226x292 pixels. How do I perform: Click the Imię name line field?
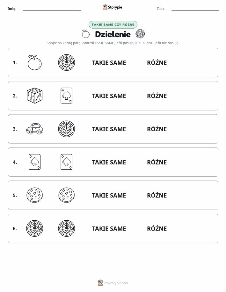click(x=52, y=9)
